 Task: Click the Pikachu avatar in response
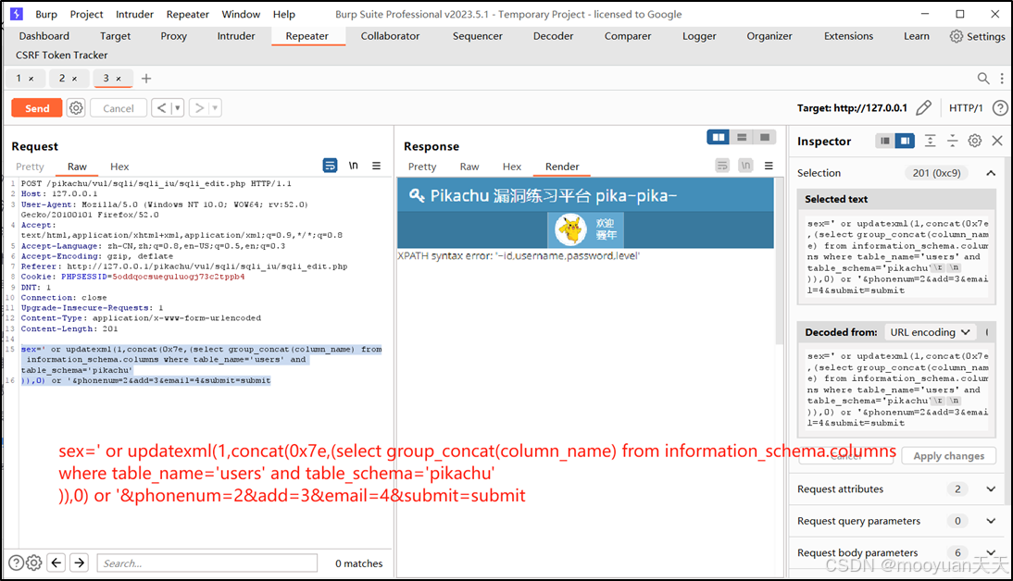click(571, 229)
